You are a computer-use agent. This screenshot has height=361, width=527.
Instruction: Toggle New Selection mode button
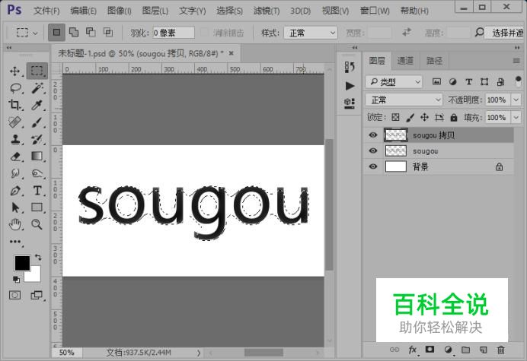[56, 32]
